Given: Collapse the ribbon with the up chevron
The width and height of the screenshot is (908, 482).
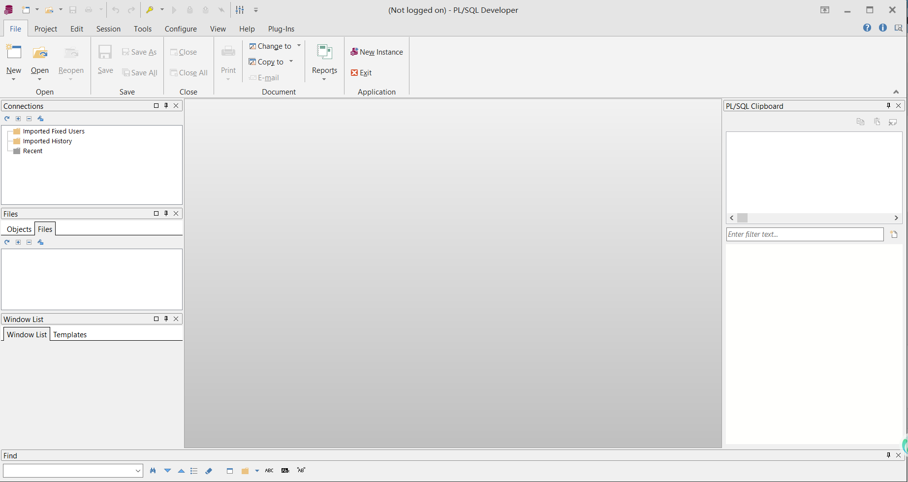Looking at the screenshot, I should tap(896, 92).
